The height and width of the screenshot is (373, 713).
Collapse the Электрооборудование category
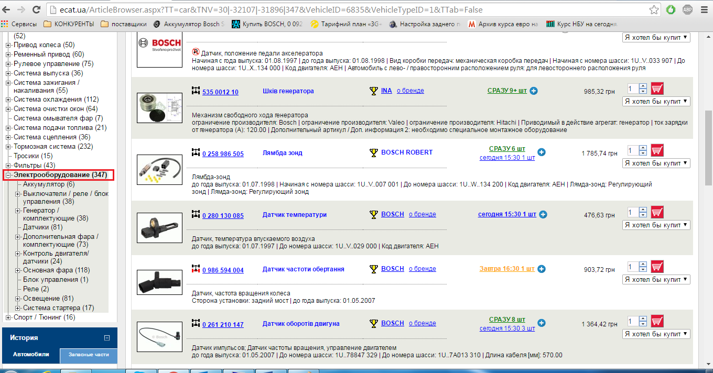8,175
